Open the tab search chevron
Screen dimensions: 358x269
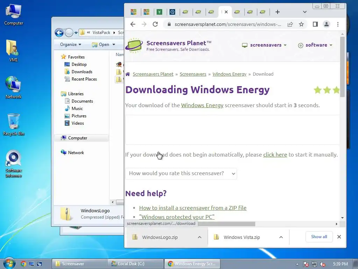pos(305,12)
